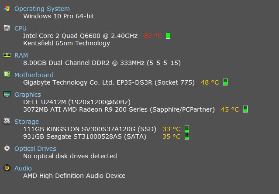Open the Audio section heading
The height and width of the screenshot is (194, 279).
23,168
